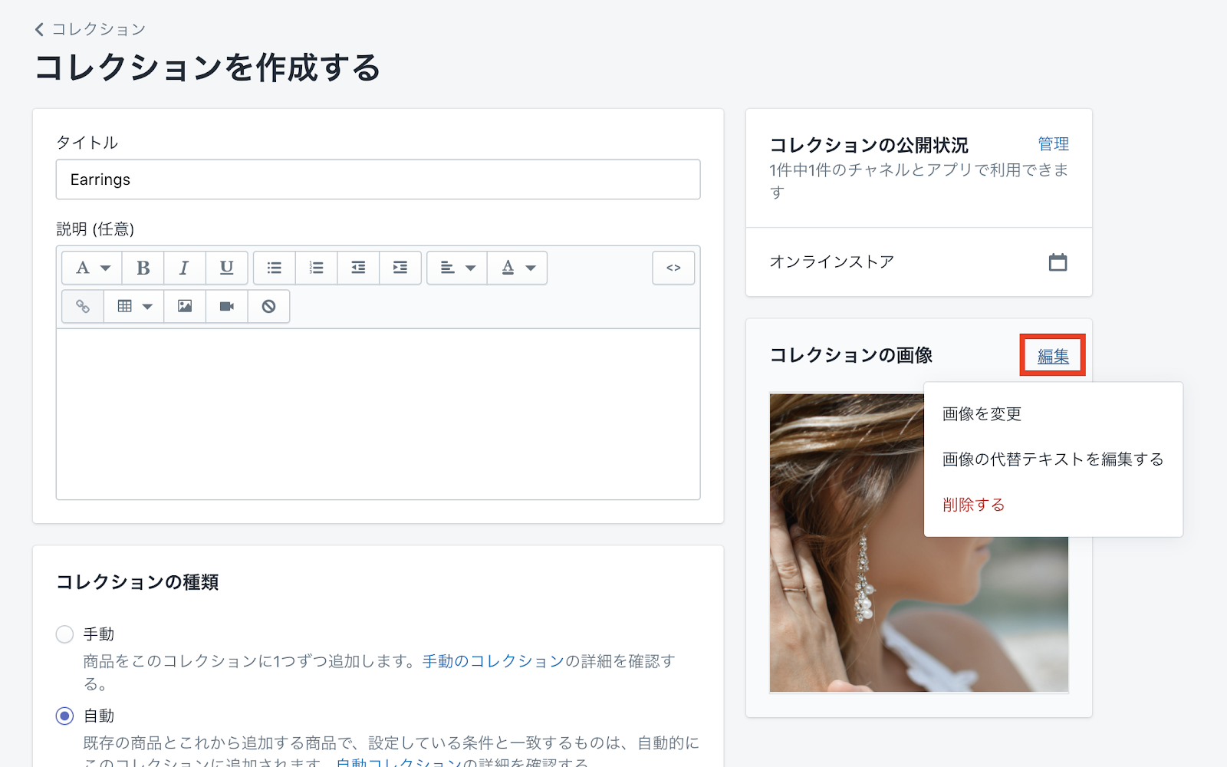This screenshot has width=1227, height=767.
Task: Insert a video in description
Action: tap(227, 306)
